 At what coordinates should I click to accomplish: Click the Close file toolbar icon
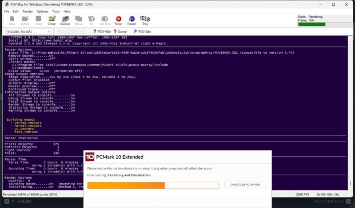tap(52, 20)
